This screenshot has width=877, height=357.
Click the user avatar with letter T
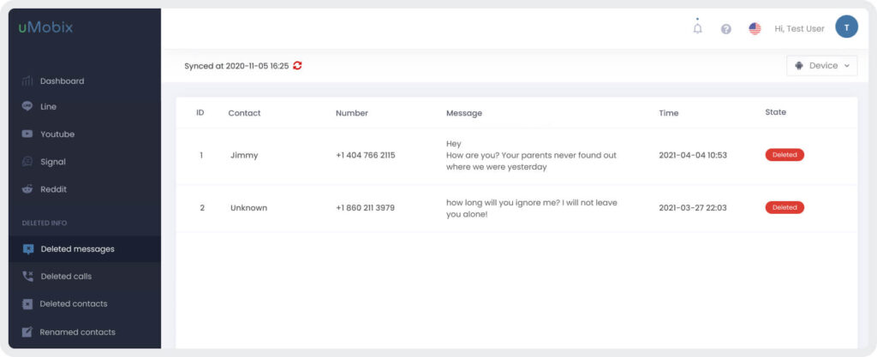[846, 27]
